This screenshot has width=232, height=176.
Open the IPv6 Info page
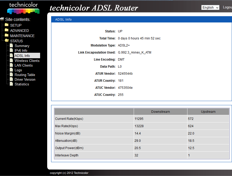pyautogui.click(x=21, y=51)
